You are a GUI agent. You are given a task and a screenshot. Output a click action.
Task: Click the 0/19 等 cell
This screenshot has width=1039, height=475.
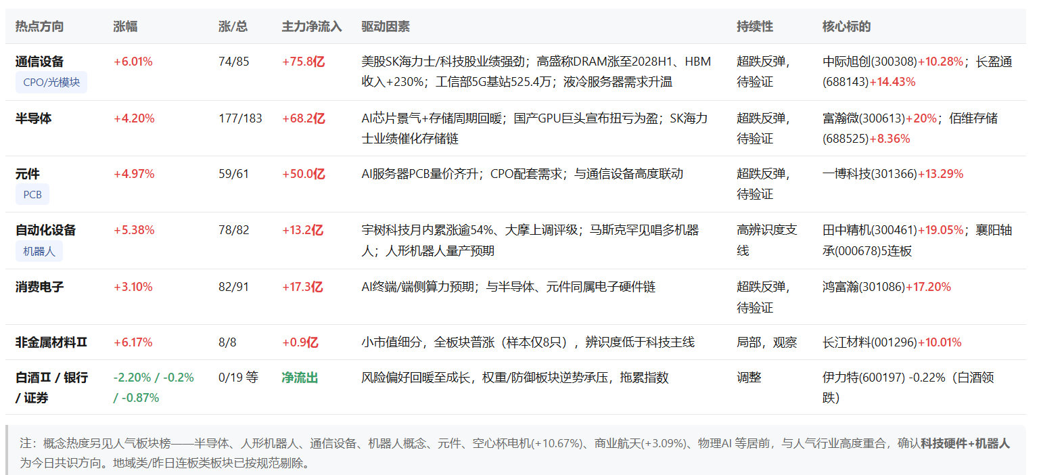click(238, 378)
